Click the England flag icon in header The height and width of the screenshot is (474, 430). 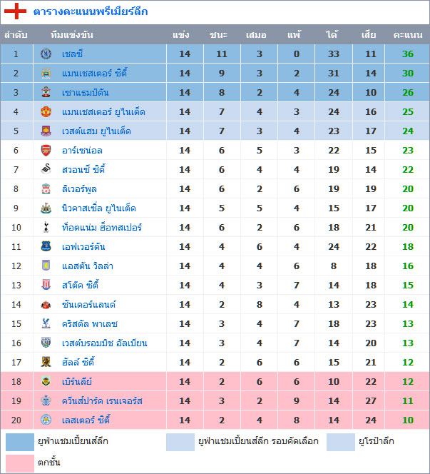coord(16,11)
